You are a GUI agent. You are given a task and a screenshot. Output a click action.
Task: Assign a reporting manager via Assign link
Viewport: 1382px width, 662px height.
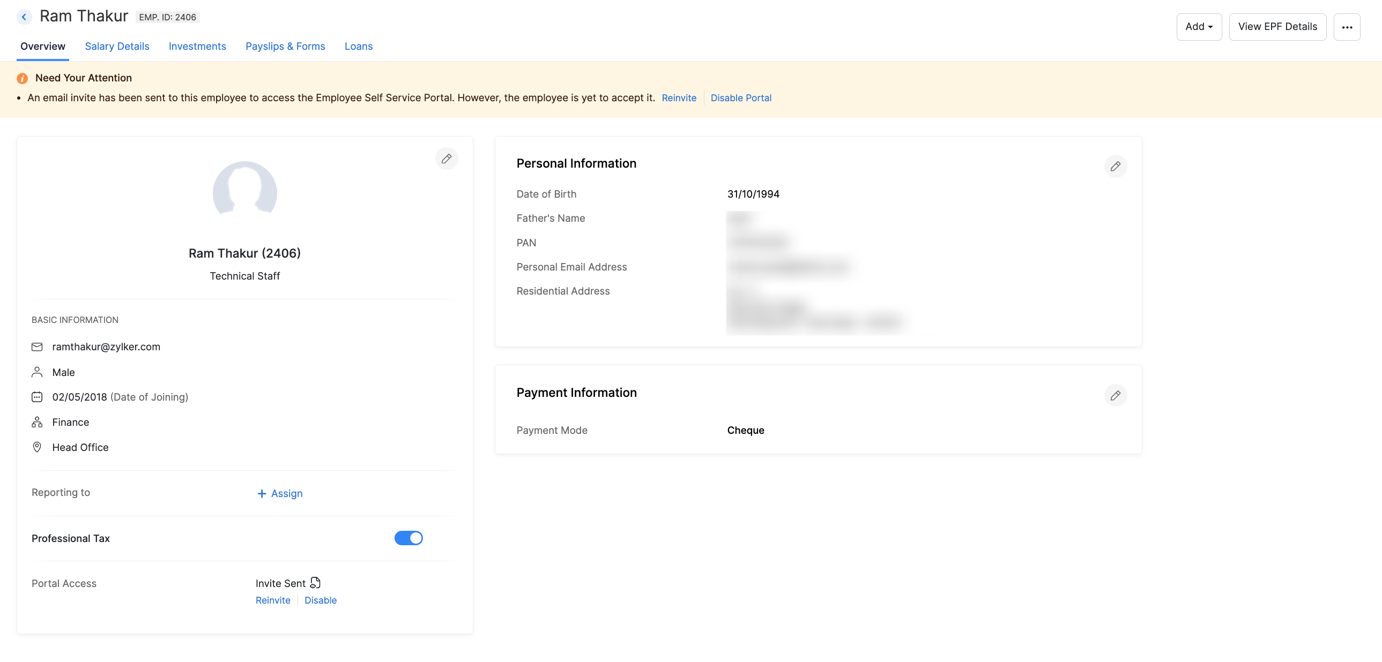pyautogui.click(x=280, y=493)
